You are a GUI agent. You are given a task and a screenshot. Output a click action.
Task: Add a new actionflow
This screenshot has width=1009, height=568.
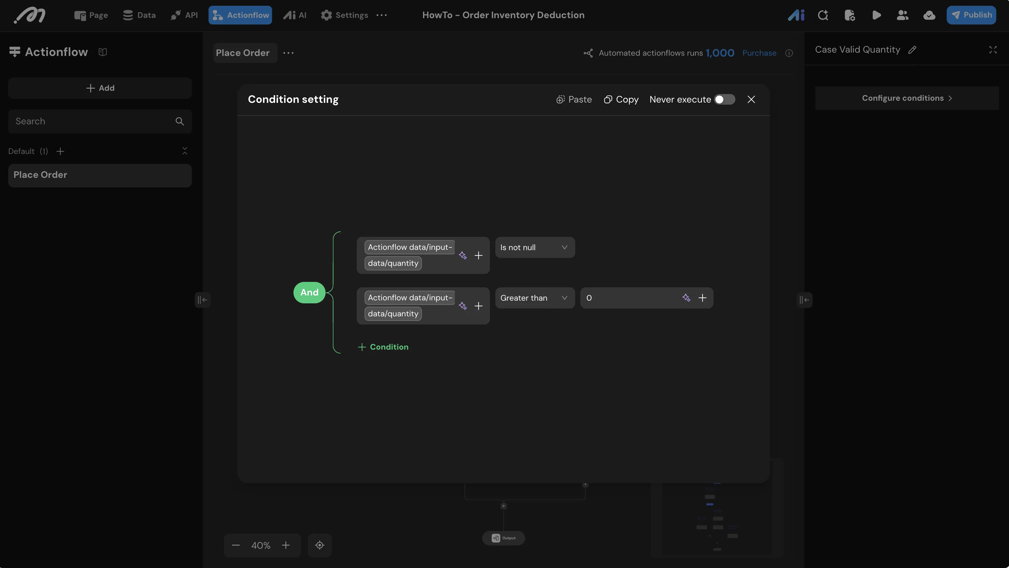click(x=100, y=88)
